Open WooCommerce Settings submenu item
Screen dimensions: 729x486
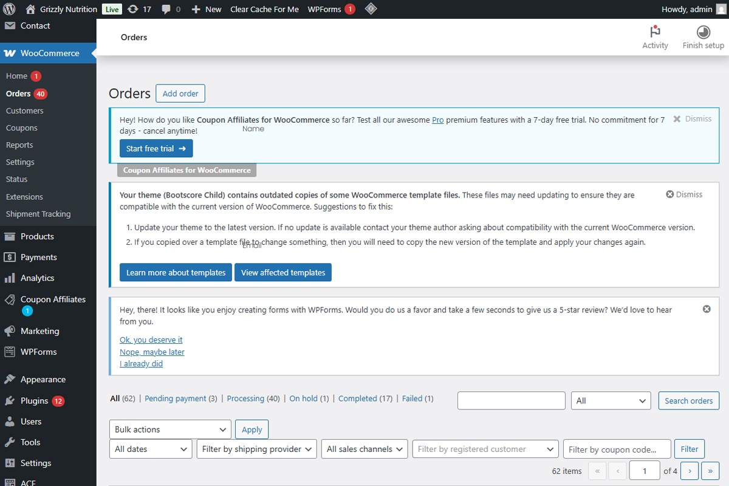pos(20,162)
